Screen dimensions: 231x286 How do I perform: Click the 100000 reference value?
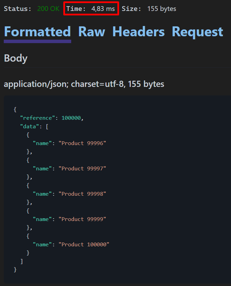pos(71,118)
